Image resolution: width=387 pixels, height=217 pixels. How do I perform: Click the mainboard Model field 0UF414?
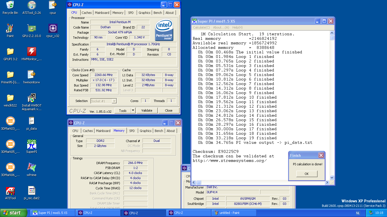pos(232,192)
